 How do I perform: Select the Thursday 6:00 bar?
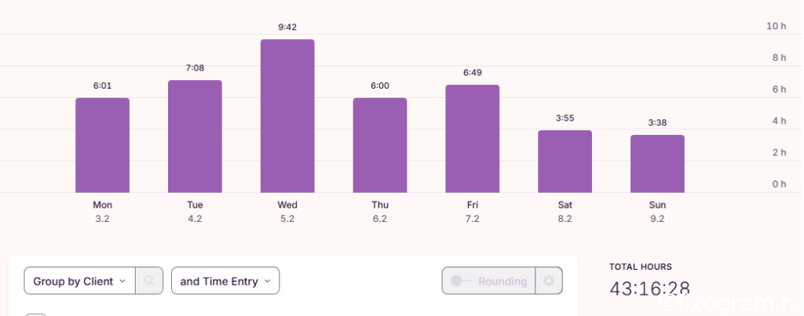point(380,145)
